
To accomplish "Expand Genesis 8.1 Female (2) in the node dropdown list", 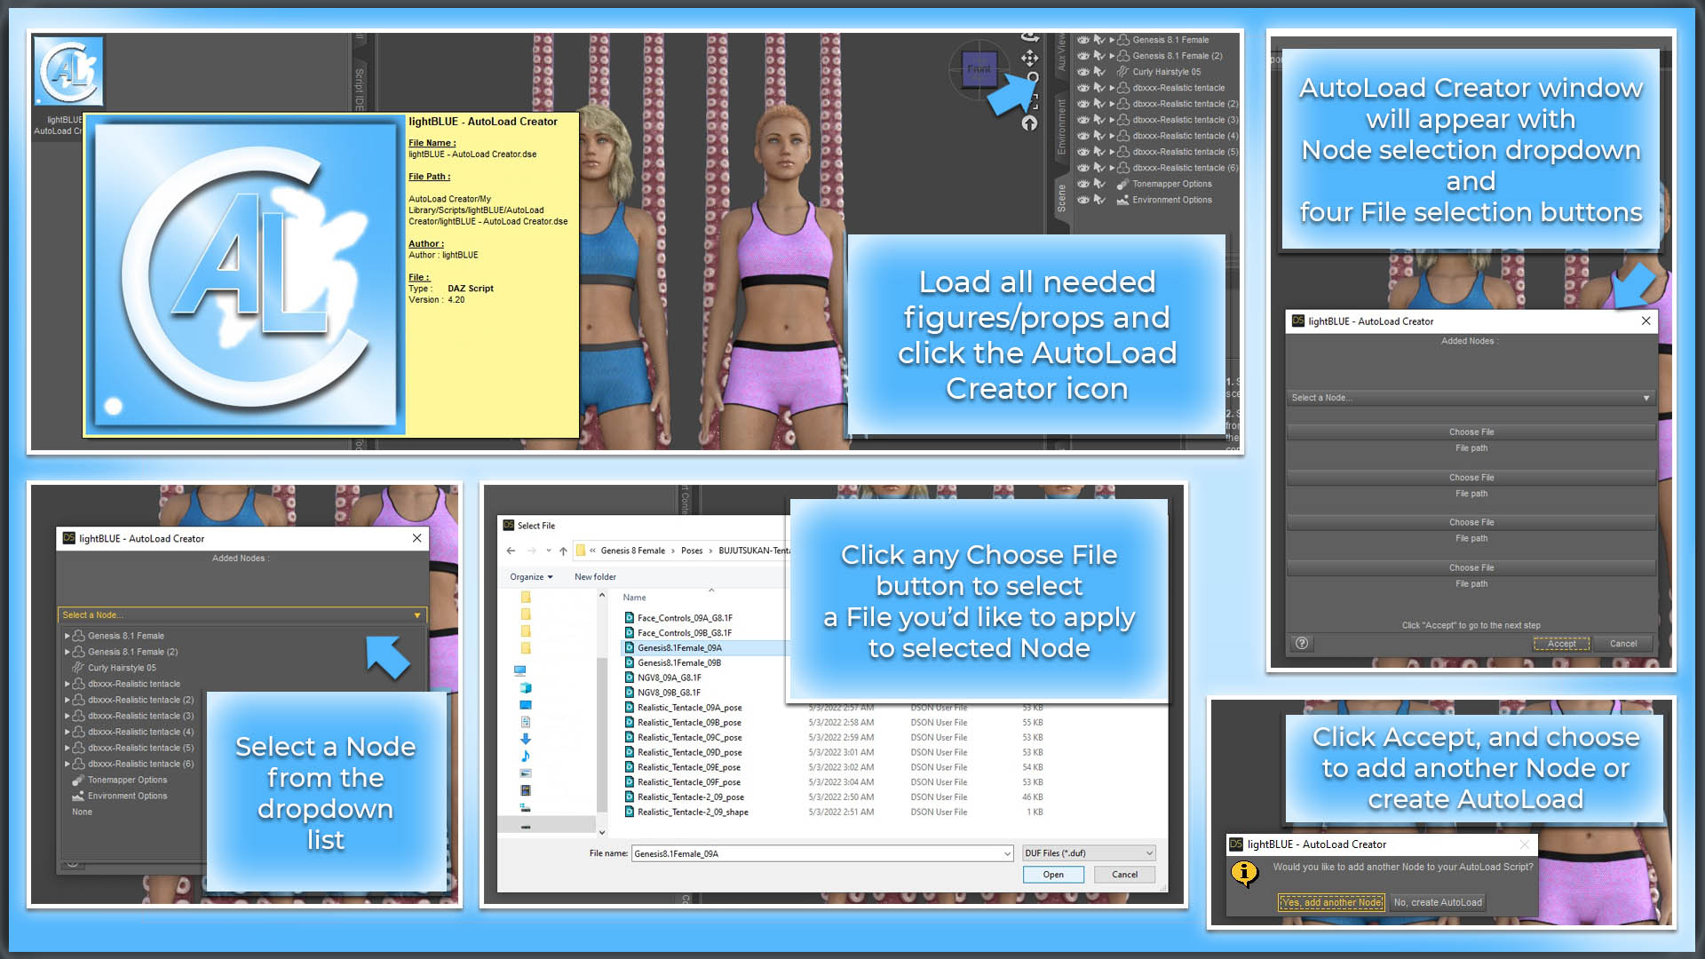I will tap(67, 652).
